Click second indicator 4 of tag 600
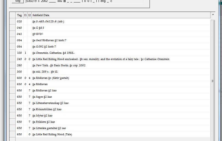 (x=29, y=78)
